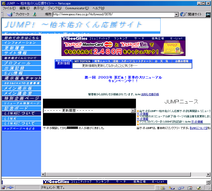Click the Netscape title bar icon
The width and height of the screenshot is (212, 191).
click(x=3, y=3)
